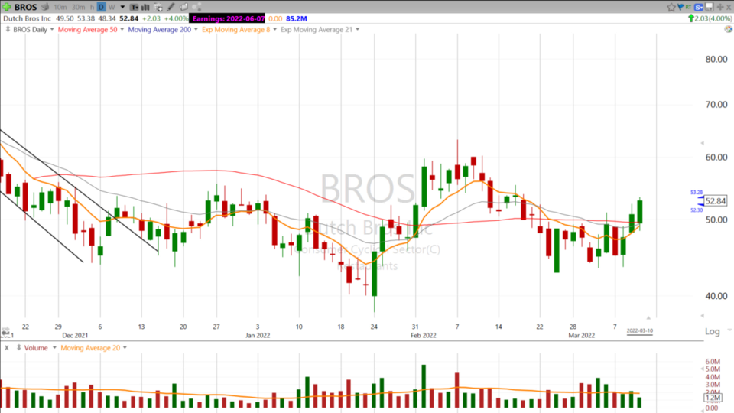The height and width of the screenshot is (413, 734).
Task: Open the blue S dropdown button
Action: pos(698,7)
